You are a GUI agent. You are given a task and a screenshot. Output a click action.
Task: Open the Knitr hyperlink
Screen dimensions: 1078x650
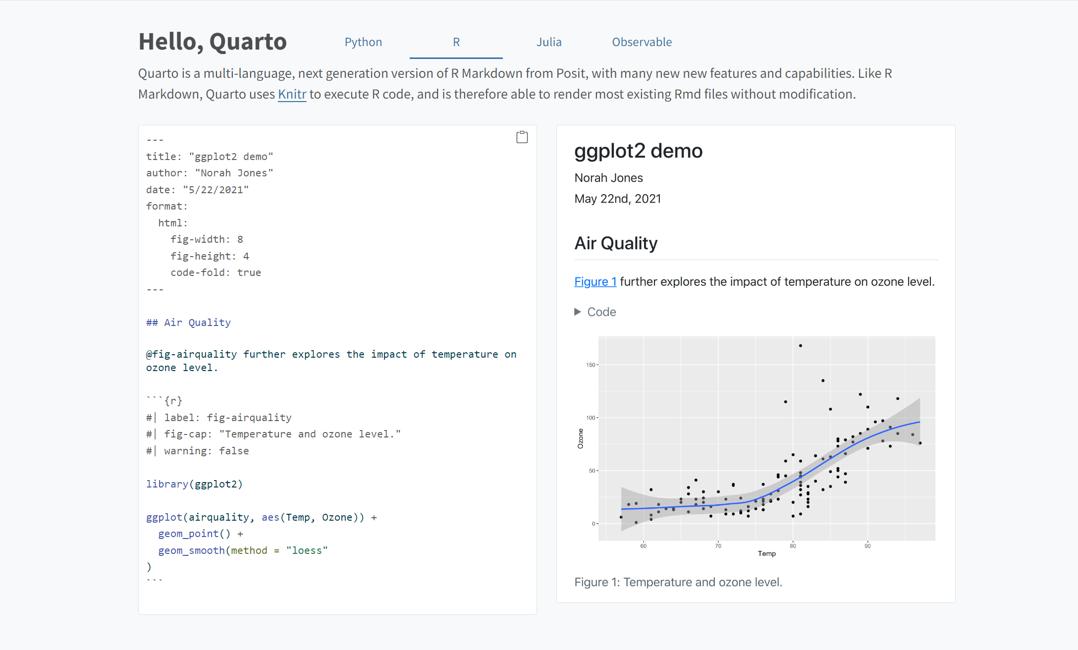coord(292,94)
